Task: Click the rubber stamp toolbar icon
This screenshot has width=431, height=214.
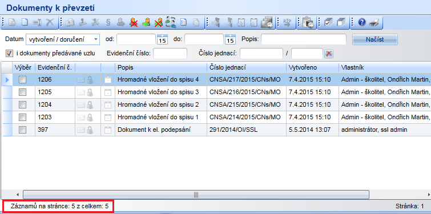Action: pos(83,22)
